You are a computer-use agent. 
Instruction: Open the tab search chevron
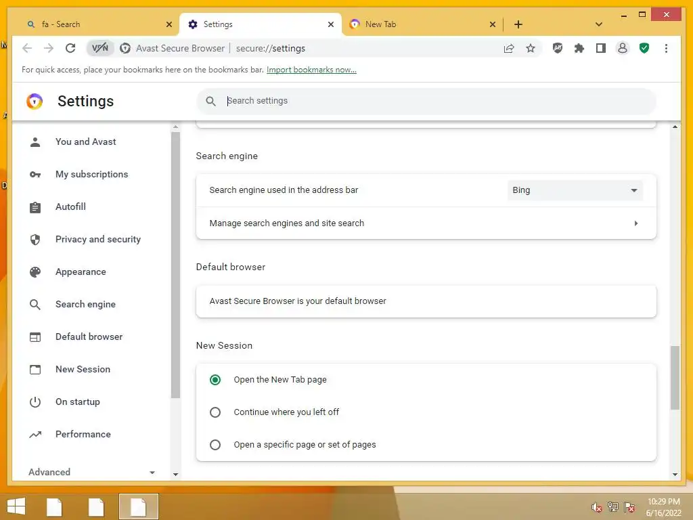point(599,24)
